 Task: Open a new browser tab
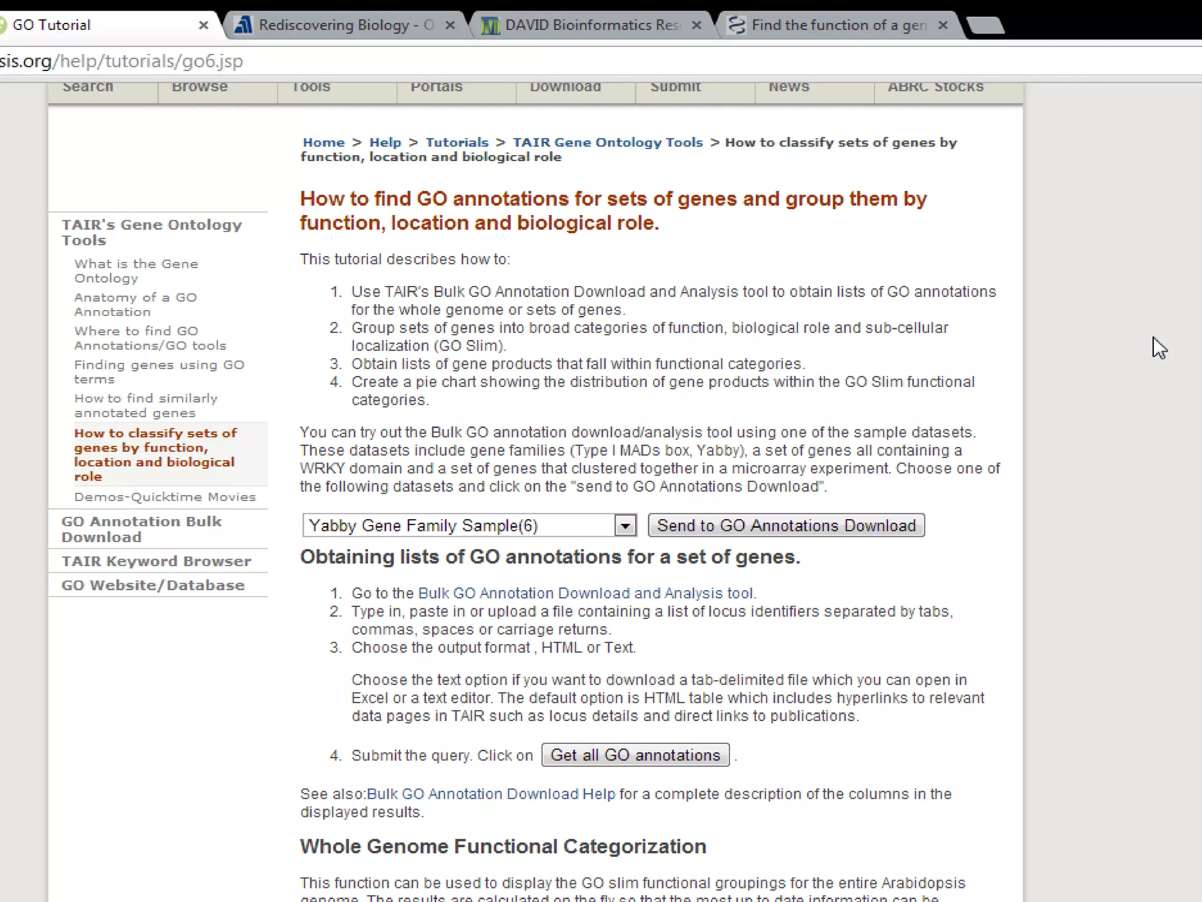point(985,25)
